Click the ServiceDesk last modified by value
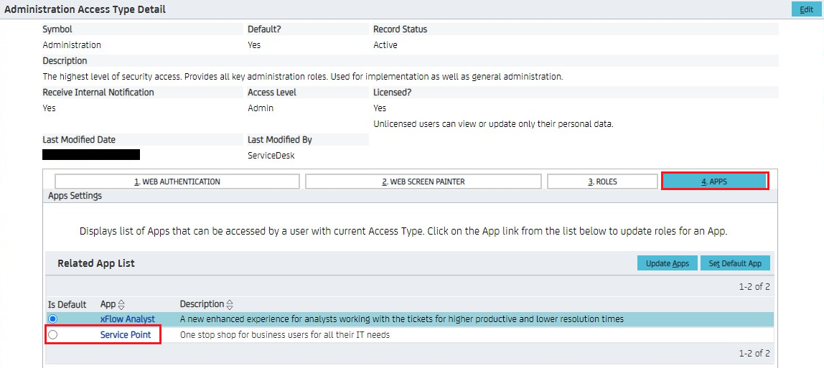Image resolution: width=824 pixels, height=368 pixels. click(271, 155)
